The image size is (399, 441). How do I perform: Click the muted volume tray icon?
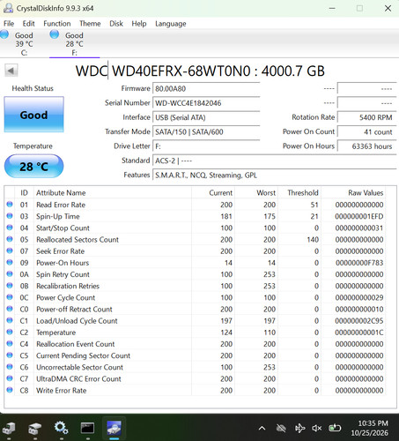[x=316, y=428]
